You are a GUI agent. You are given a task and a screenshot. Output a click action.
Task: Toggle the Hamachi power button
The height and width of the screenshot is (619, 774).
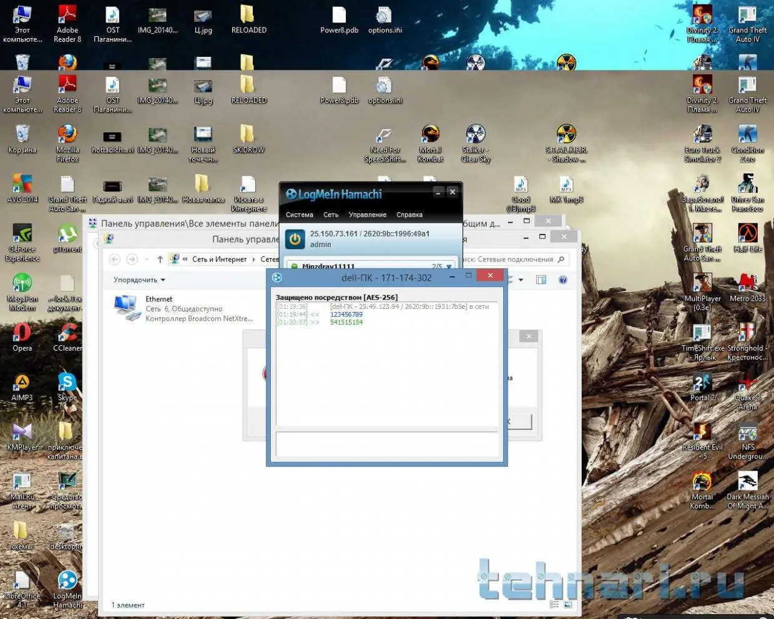tap(295, 239)
